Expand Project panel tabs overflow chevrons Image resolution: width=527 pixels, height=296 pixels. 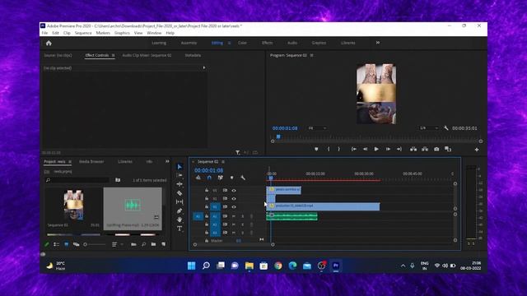pos(167,161)
